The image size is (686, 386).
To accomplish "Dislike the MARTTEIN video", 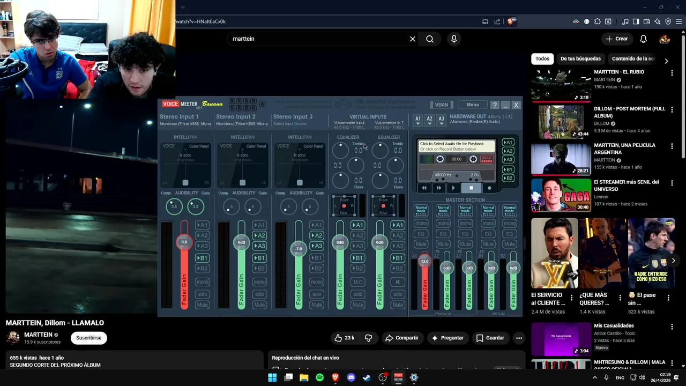I will [x=368, y=338].
